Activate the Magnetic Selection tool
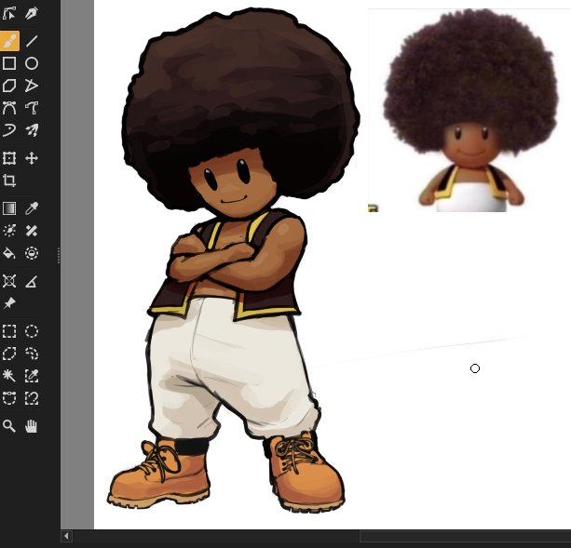Screen dimensions: 571x548 pyautogui.click(x=32, y=398)
